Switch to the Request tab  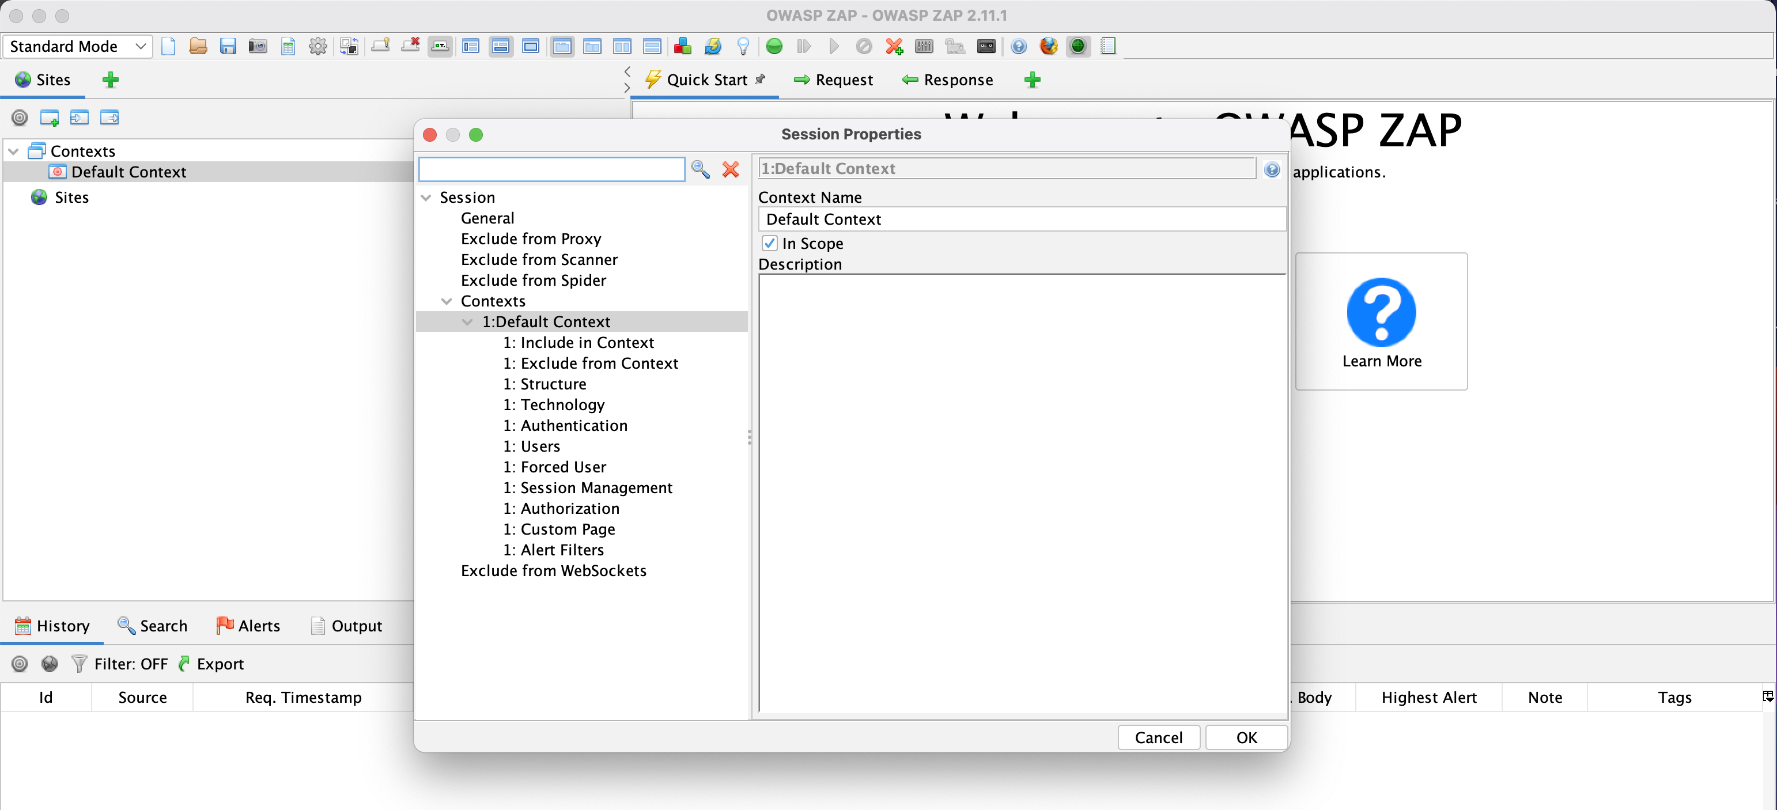tap(833, 80)
